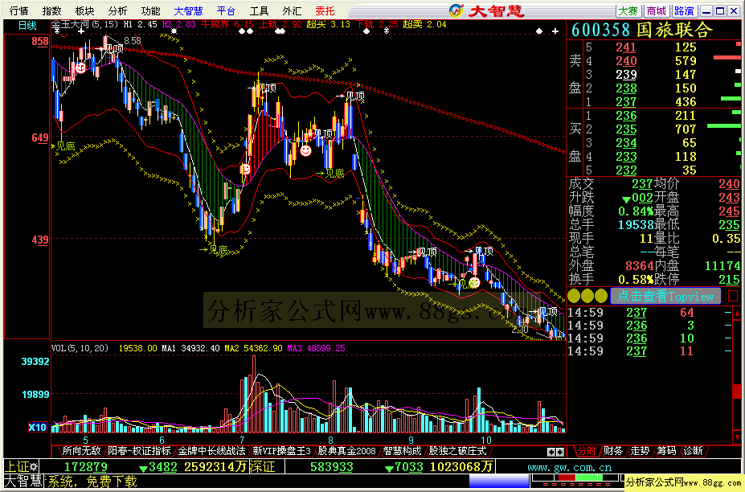
Task: Click the 大智慧 logo icon in title bar
Action: (456, 10)
